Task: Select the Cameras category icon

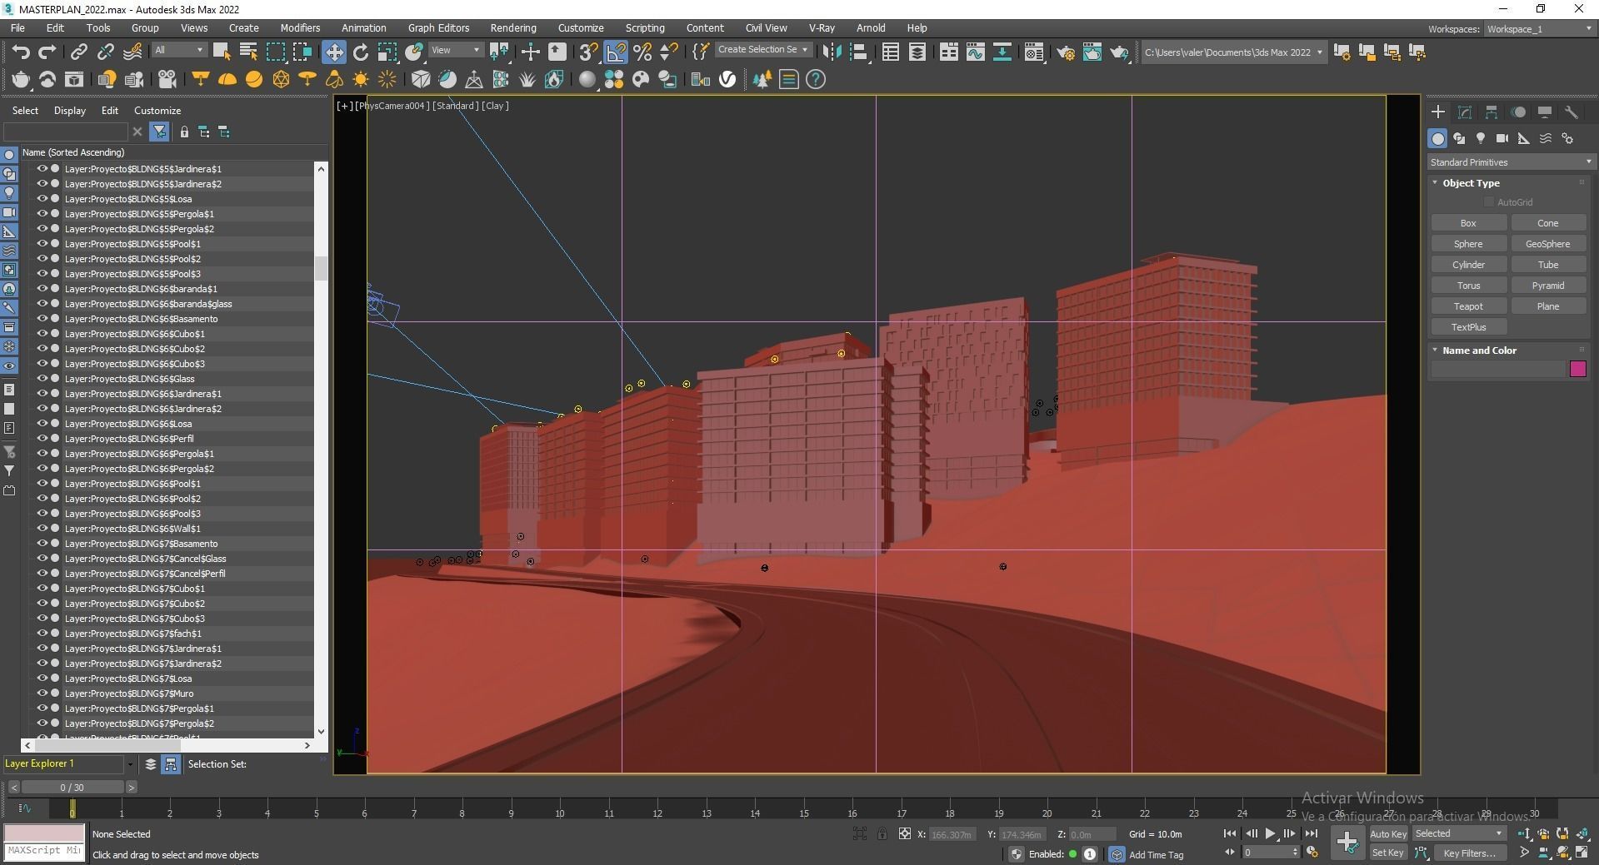Action: tap(1502, 138)
